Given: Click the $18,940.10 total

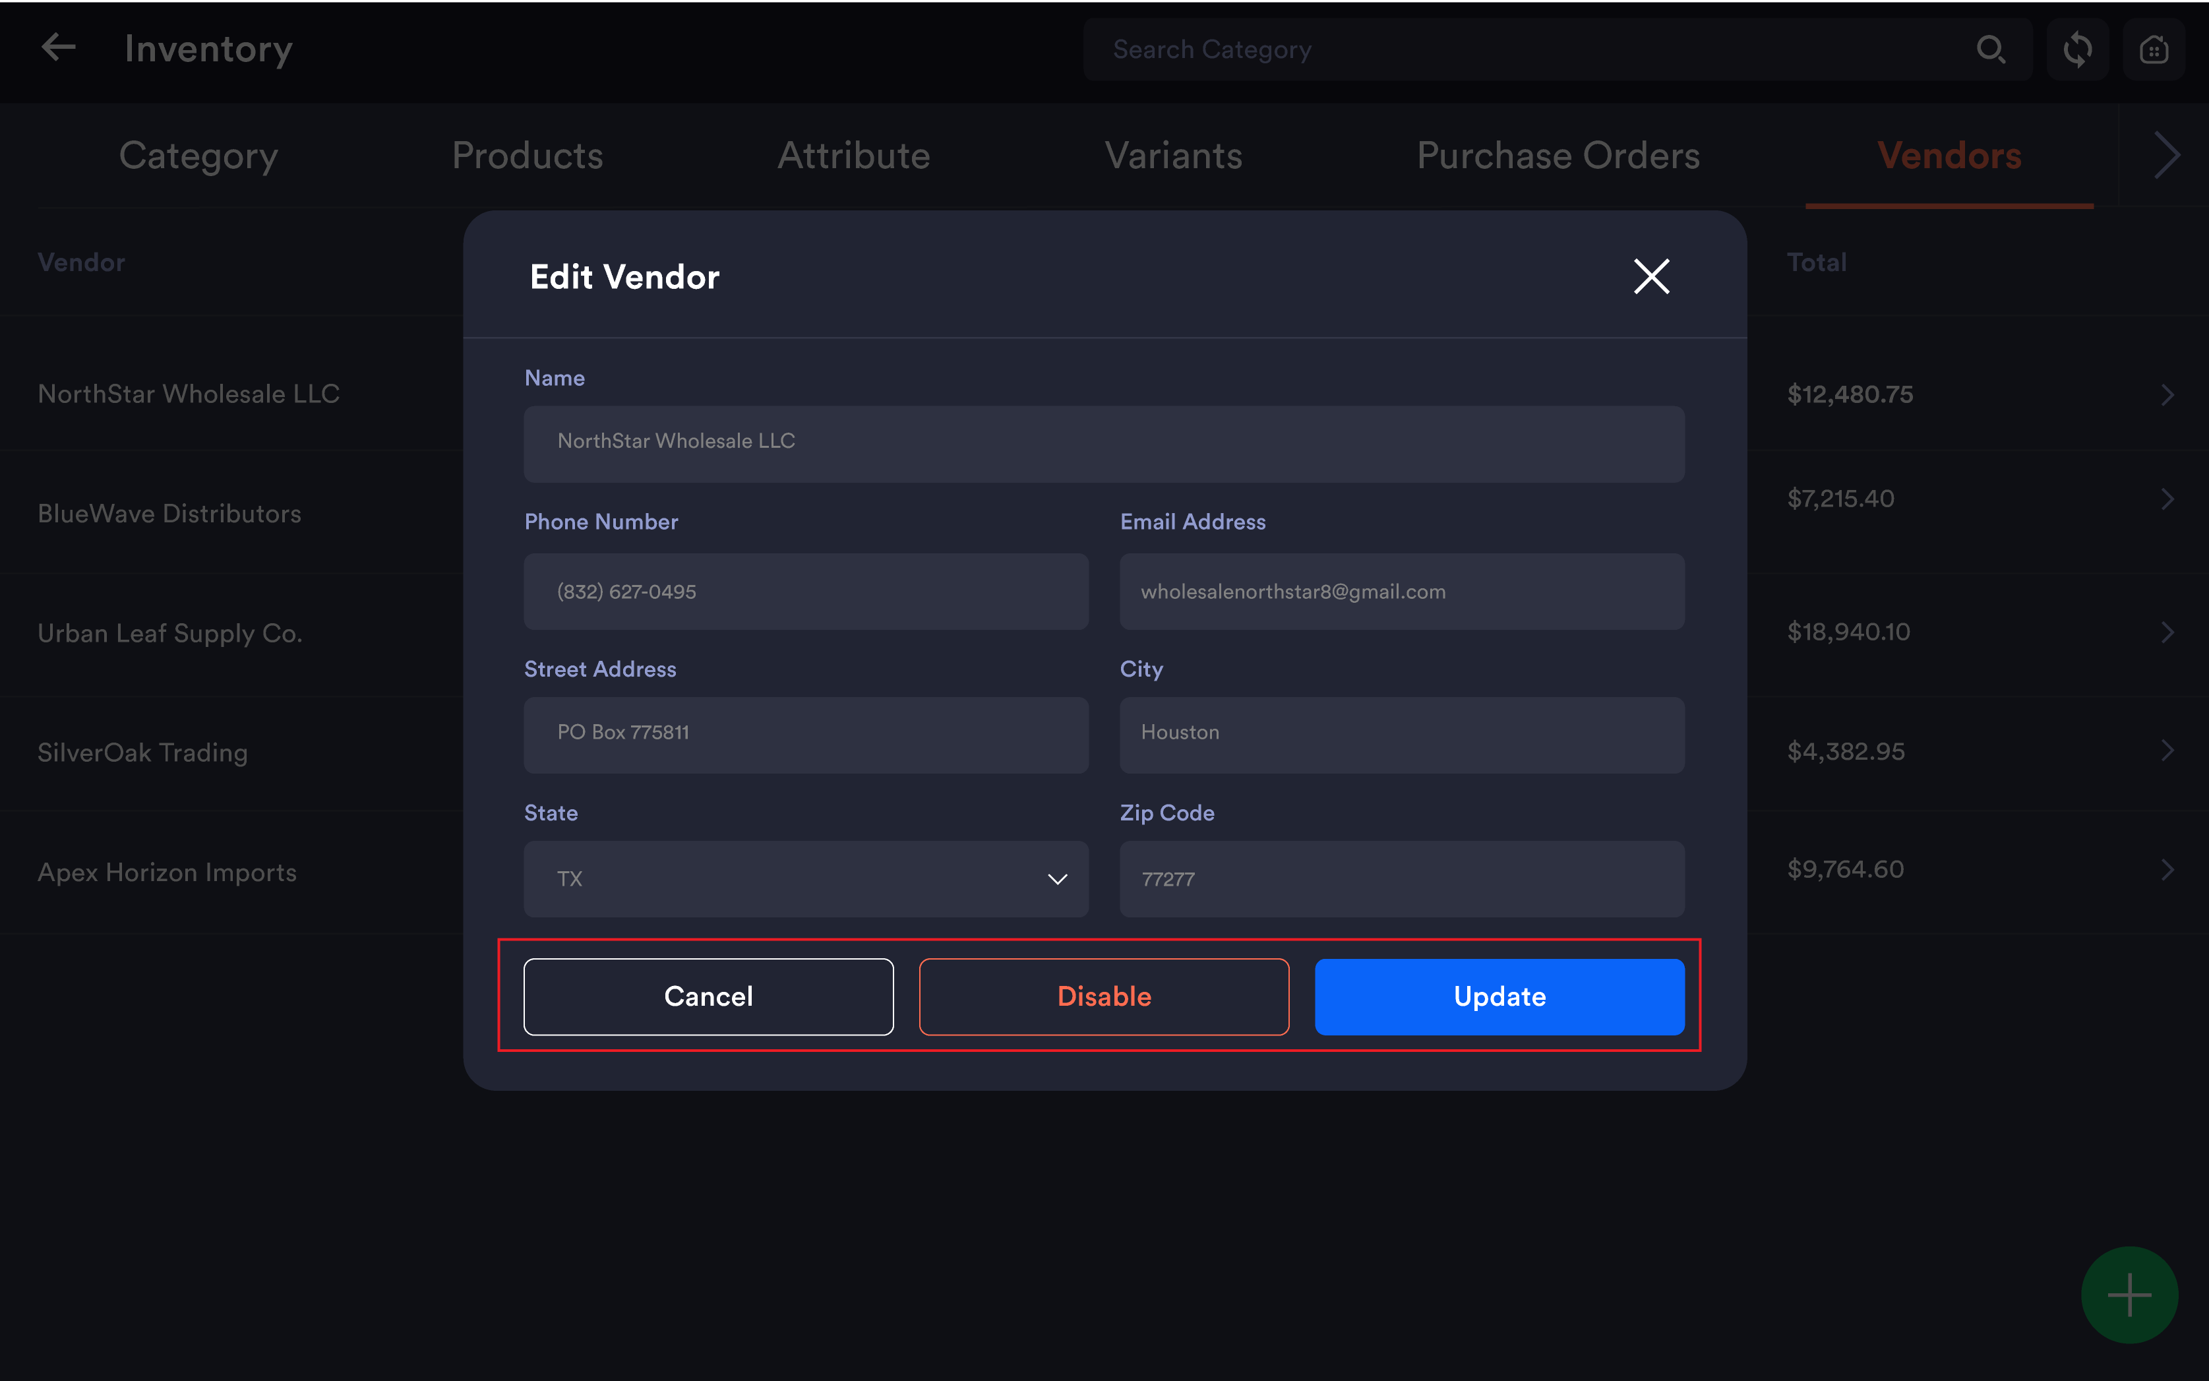Looking at the screenshot, I should coord(1848,632).
